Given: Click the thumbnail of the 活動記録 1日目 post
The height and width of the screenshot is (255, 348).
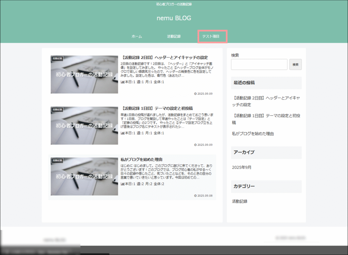Looking at the screenshot, I should point(84,126).
